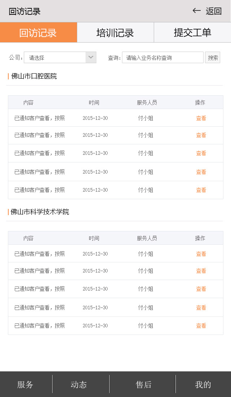Click 查看 in first 佛山市科学技术学院 row
The height and width of the screenshot is (397, 231).
coord(201,254)
